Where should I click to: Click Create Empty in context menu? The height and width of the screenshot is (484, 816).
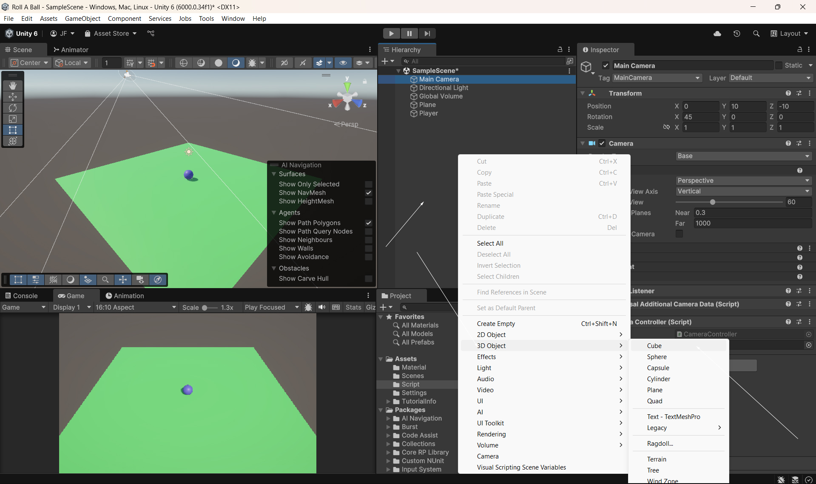[x=496, y=324]
